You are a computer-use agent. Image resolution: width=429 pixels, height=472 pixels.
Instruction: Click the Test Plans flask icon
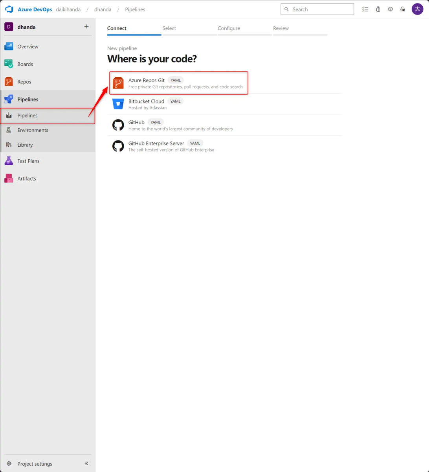(x=9, y=161)
